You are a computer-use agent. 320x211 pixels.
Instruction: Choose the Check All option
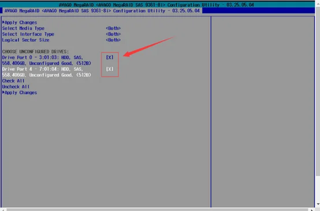13,81
